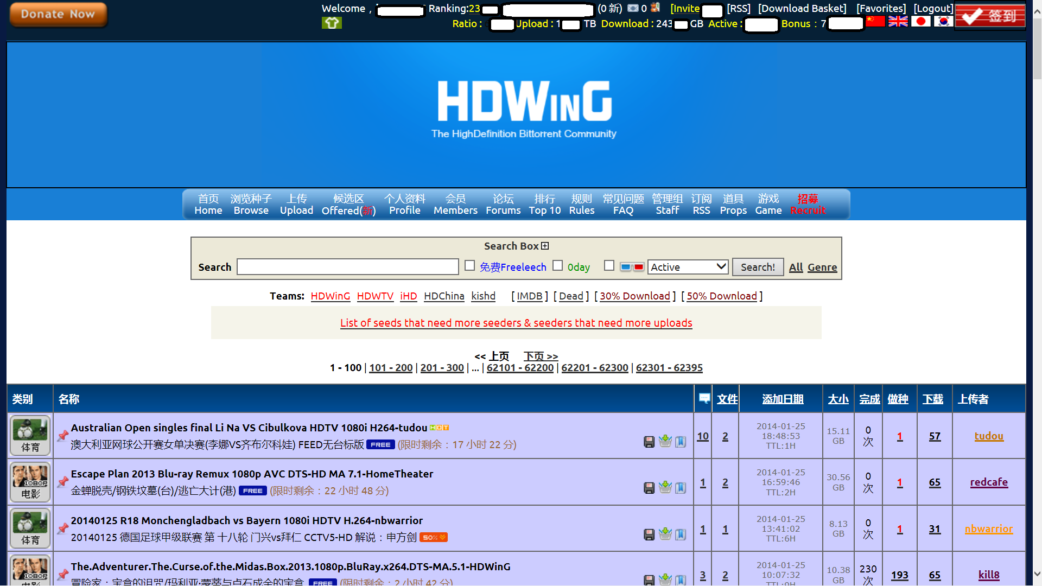Jump to page 101 - 200

click(x=391, y=368)
